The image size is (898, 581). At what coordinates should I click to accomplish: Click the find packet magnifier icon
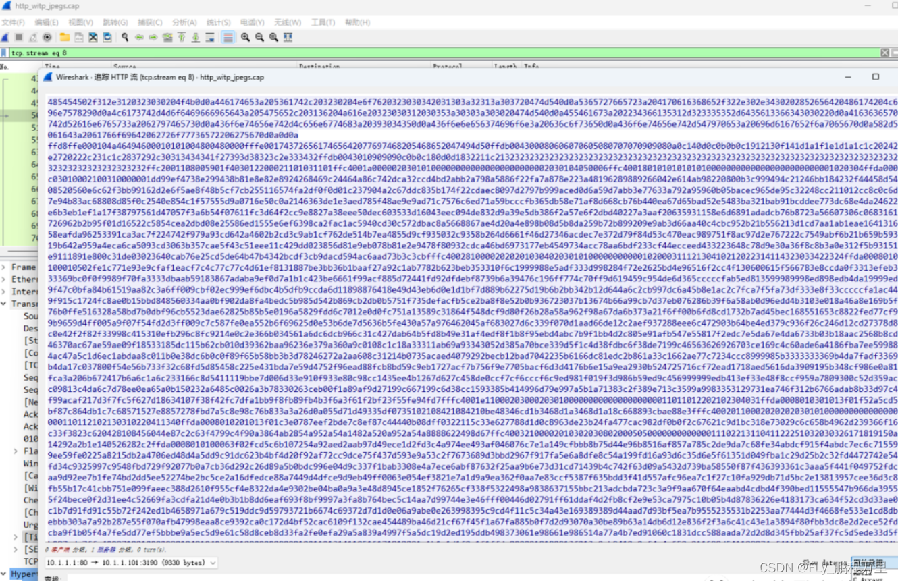(125, 37)
